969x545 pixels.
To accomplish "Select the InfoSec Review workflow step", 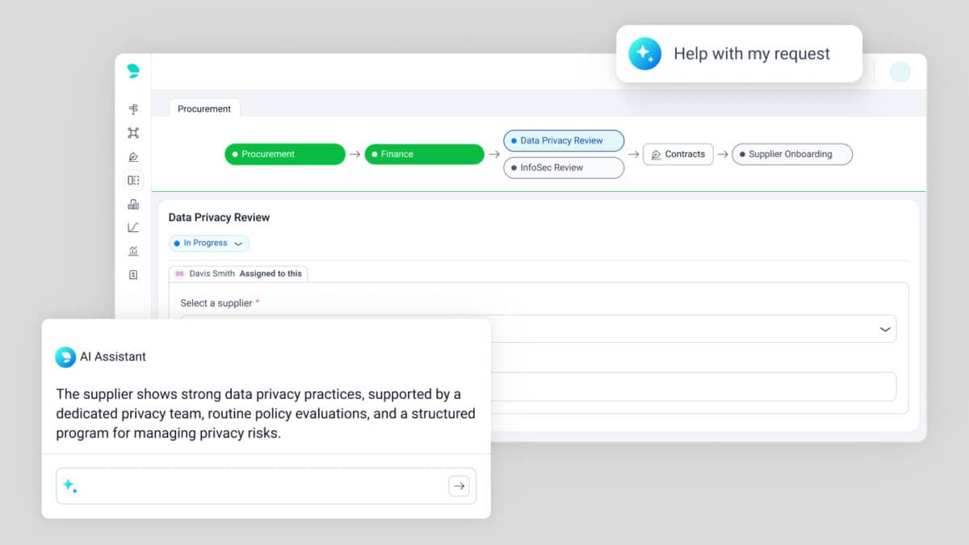I will [564, 168].
